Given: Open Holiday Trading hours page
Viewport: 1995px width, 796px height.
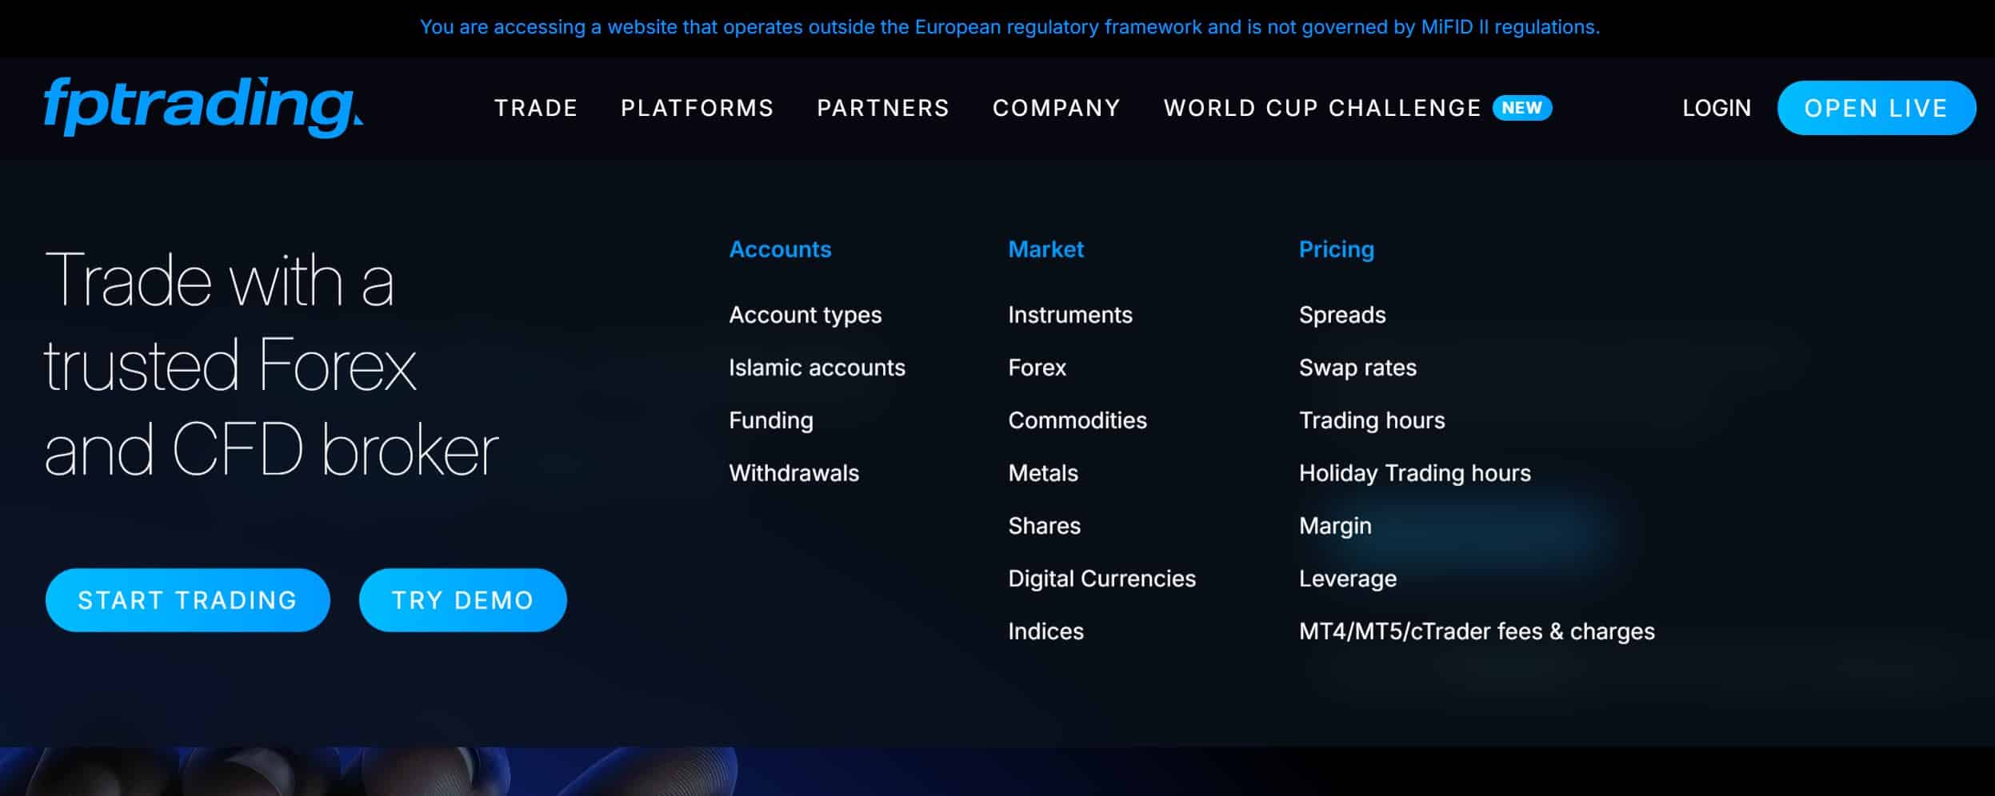Looking at the screenshot, I should [1415, 473].
